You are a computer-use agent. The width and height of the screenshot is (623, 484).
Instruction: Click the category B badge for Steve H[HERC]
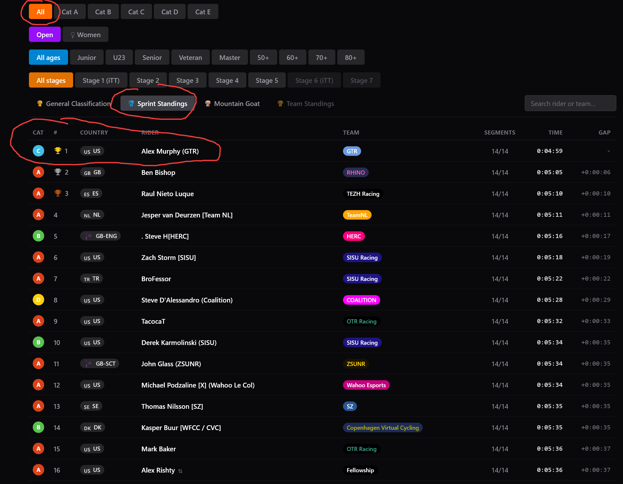tap(38, 236)
